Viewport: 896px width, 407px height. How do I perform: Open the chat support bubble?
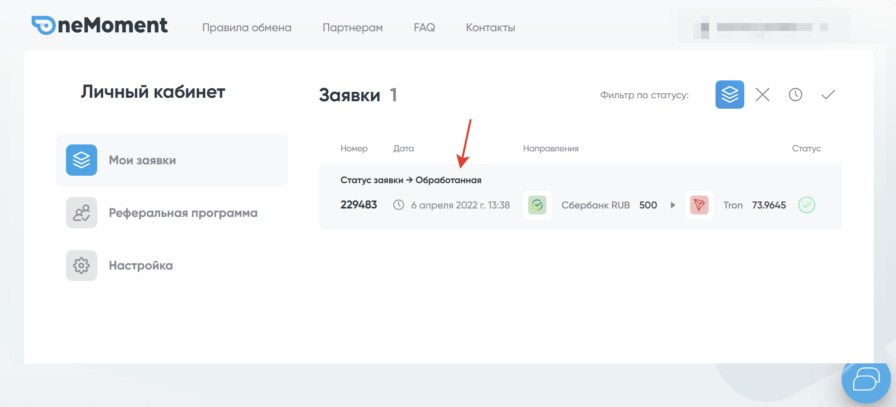tap(866, 380)
